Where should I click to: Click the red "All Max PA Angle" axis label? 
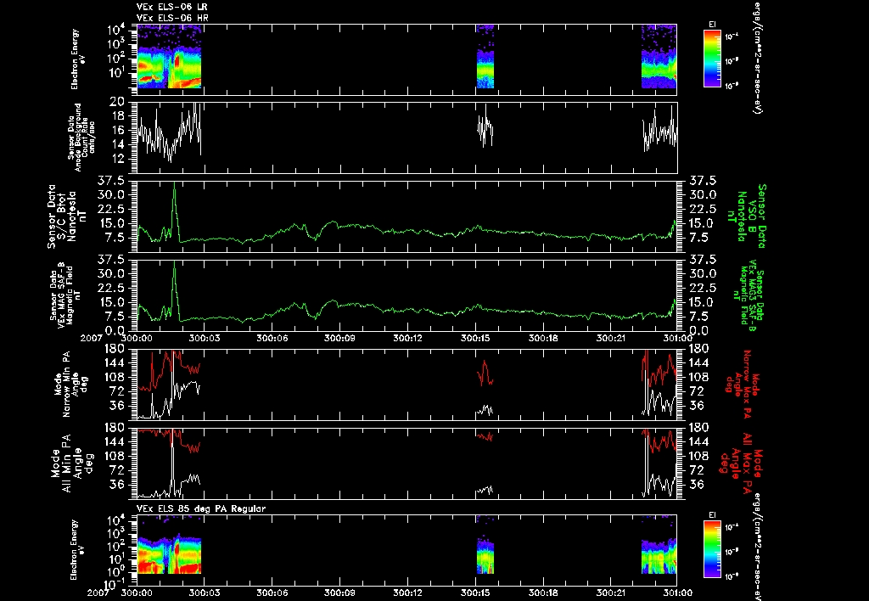point(740,463)
